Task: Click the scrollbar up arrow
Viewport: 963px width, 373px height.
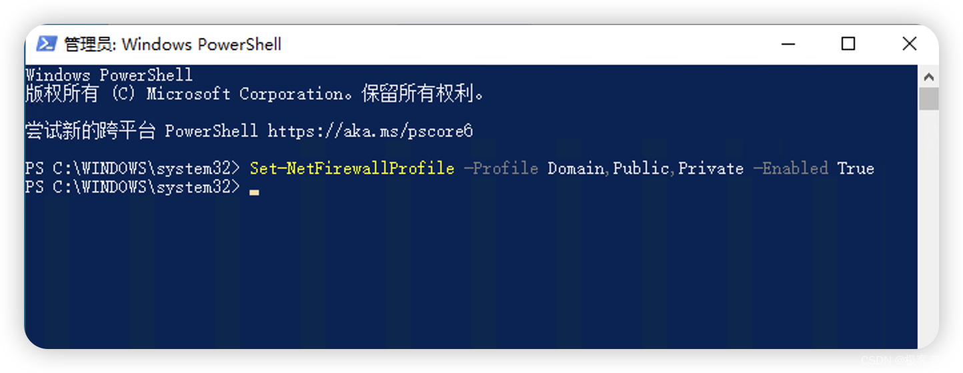Action: tap(928, 77)
